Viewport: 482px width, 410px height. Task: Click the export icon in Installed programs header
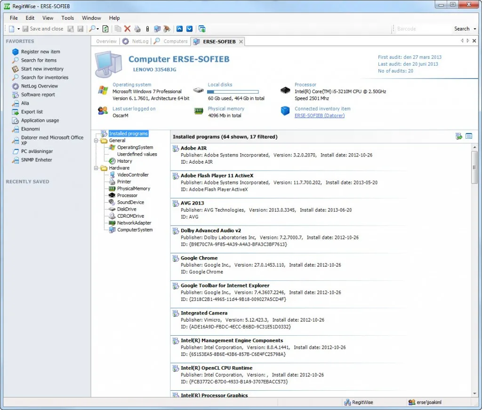pos(458,136)
